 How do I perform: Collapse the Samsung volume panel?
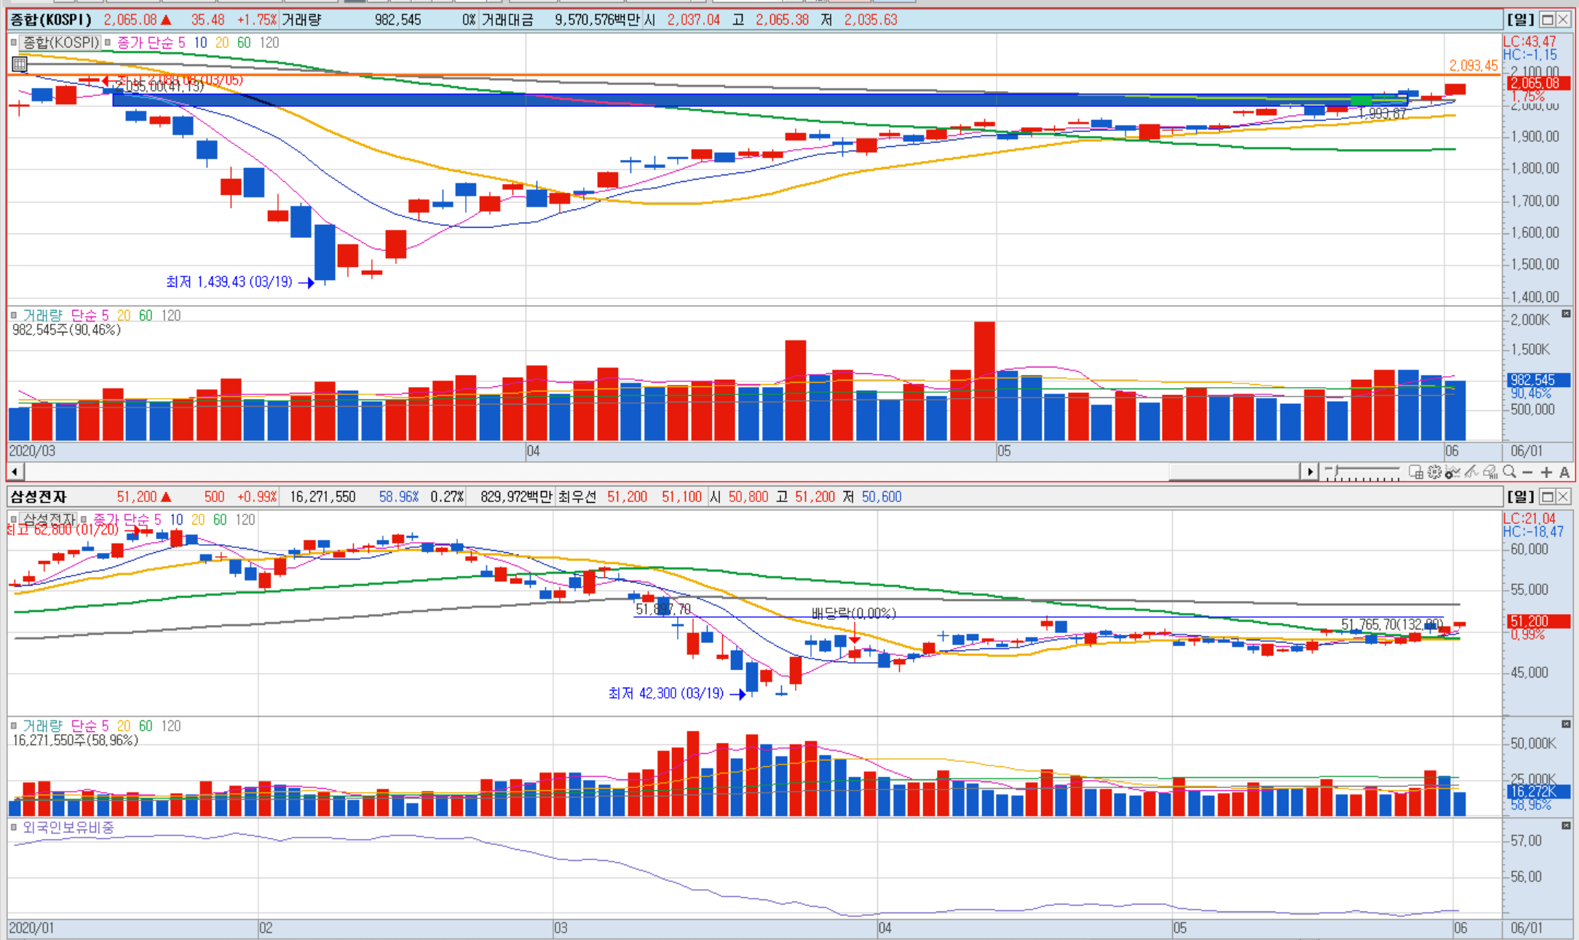(1566, 725)
